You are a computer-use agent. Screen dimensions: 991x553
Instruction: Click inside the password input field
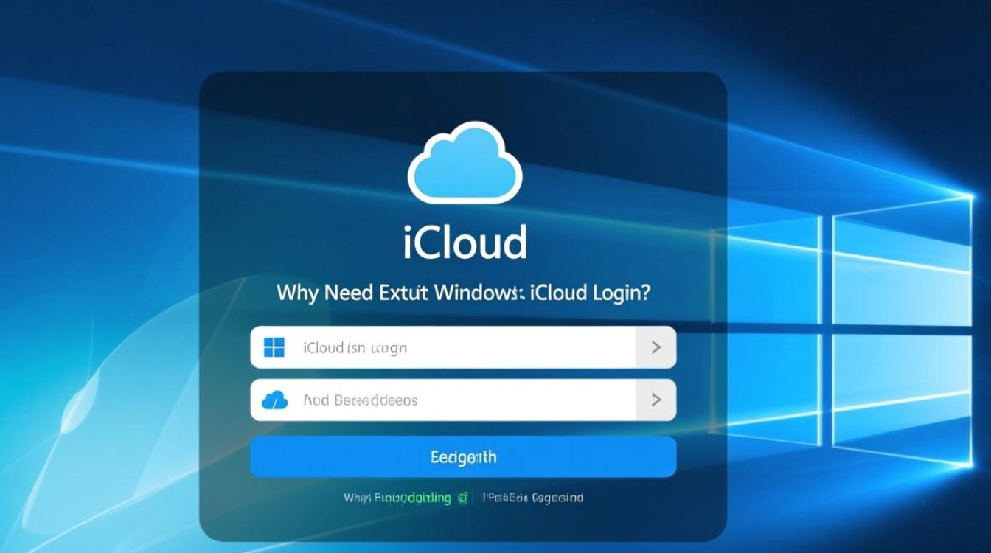pos(442,400)
